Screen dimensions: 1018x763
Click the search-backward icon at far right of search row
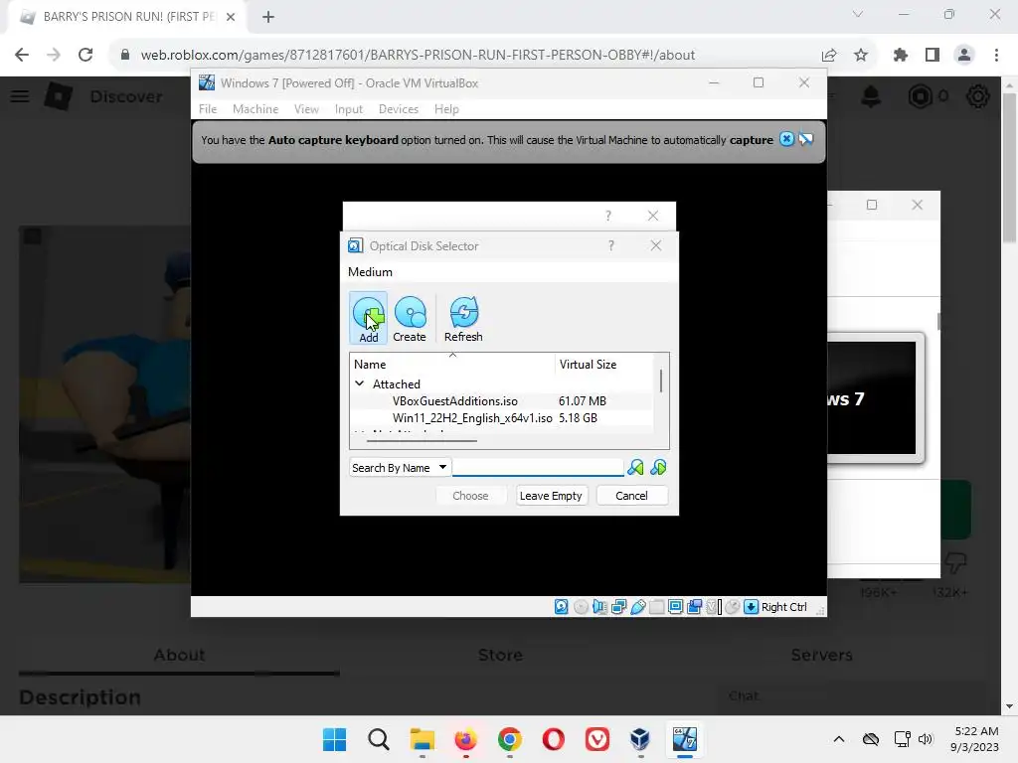click(x=658, y=468)
